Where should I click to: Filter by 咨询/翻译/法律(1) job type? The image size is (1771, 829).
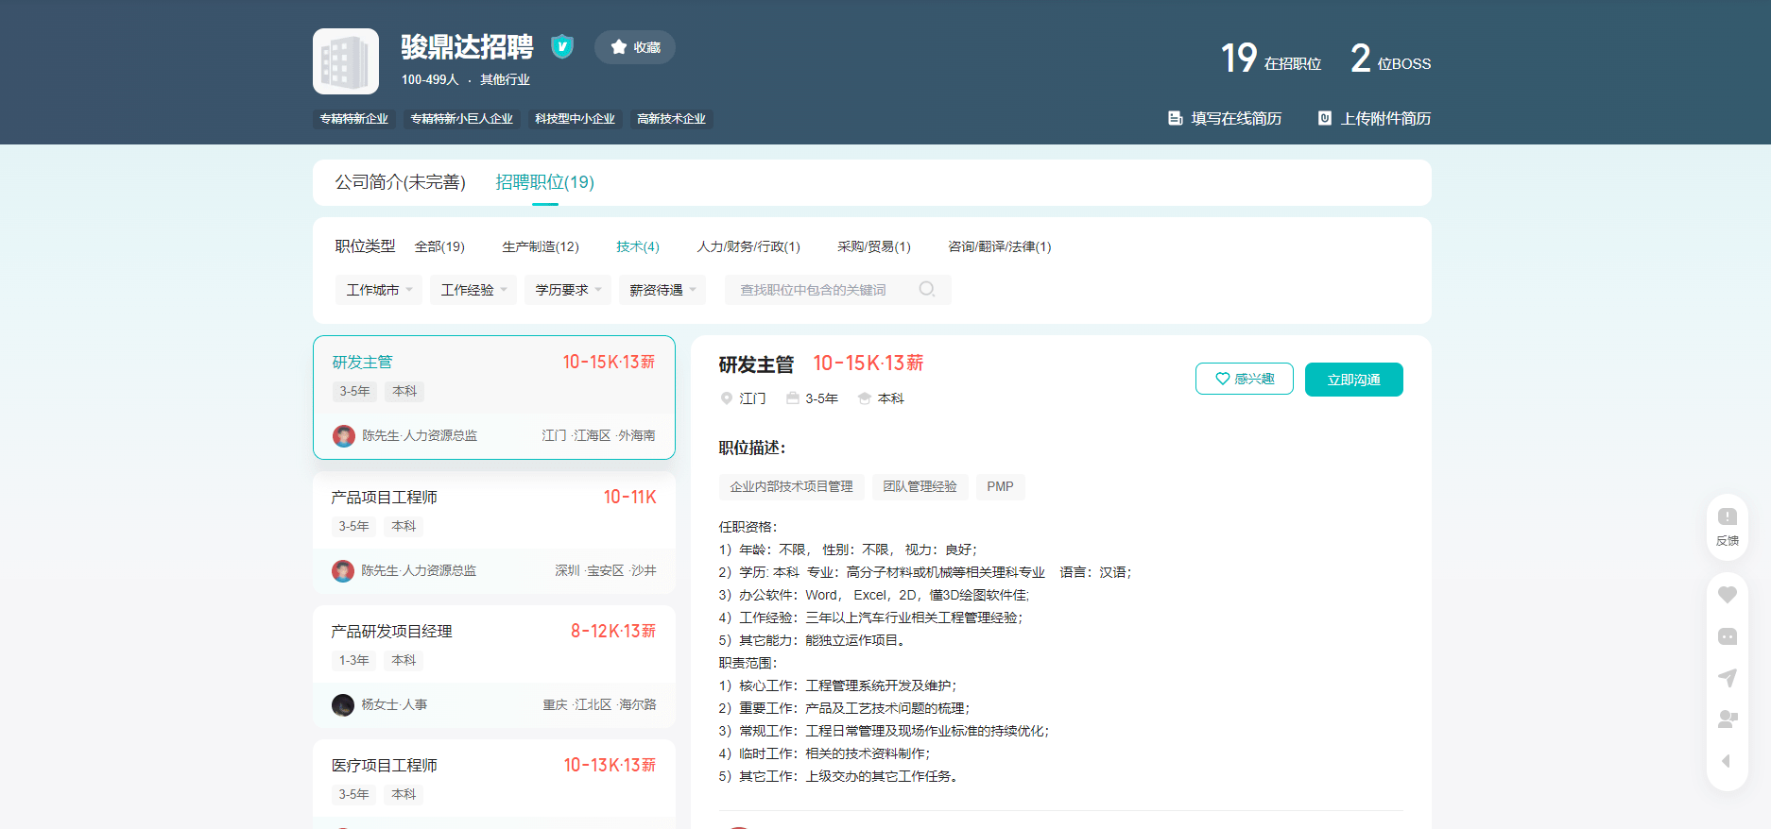pyautogui.click(x=1000, y=246)
